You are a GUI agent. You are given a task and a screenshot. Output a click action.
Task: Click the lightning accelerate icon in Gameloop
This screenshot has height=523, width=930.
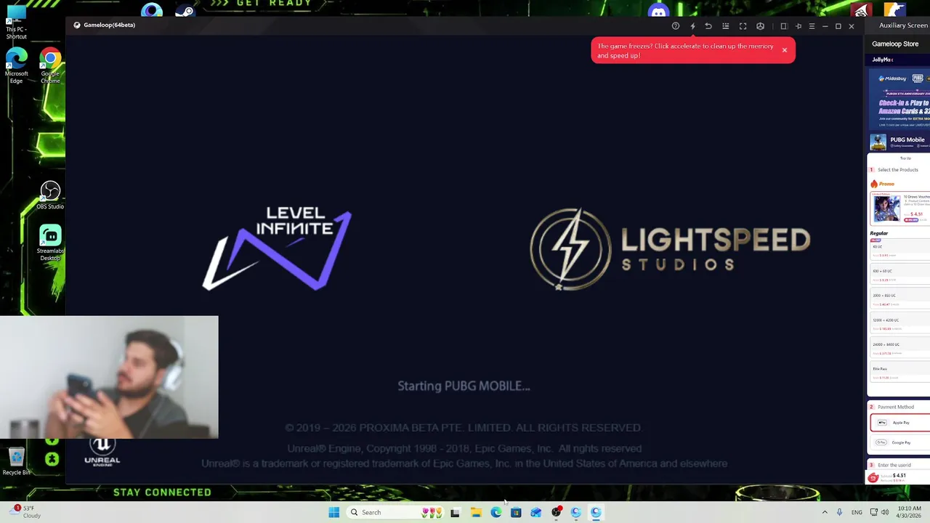(x=692, y=26)
